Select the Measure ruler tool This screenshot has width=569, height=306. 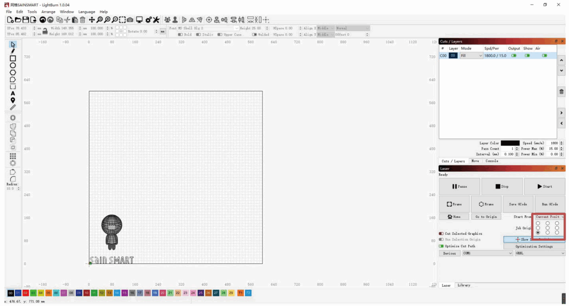(13, 107)
